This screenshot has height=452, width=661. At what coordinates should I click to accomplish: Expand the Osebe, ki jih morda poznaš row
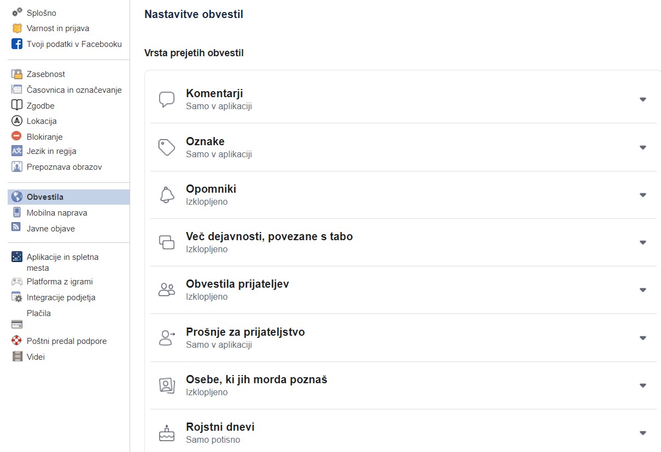click(643, 385)
